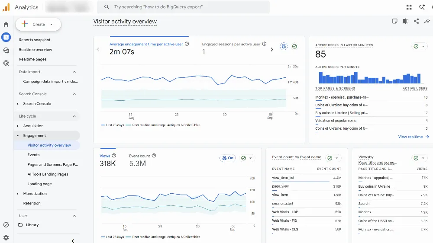Viewport: 433px width, 243px height.
Task: Collapse the Search Console section chevron
Action: tap(74, 94)
